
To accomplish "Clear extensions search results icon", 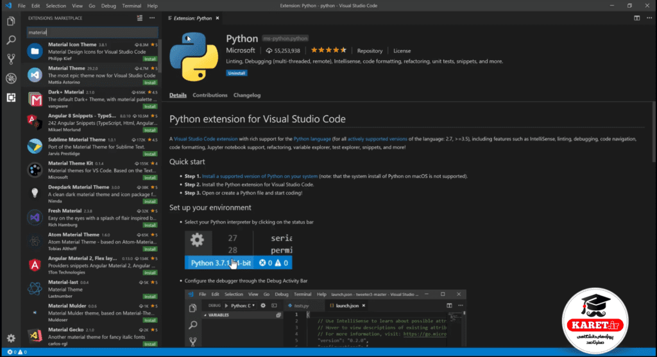I will [139, 18].
